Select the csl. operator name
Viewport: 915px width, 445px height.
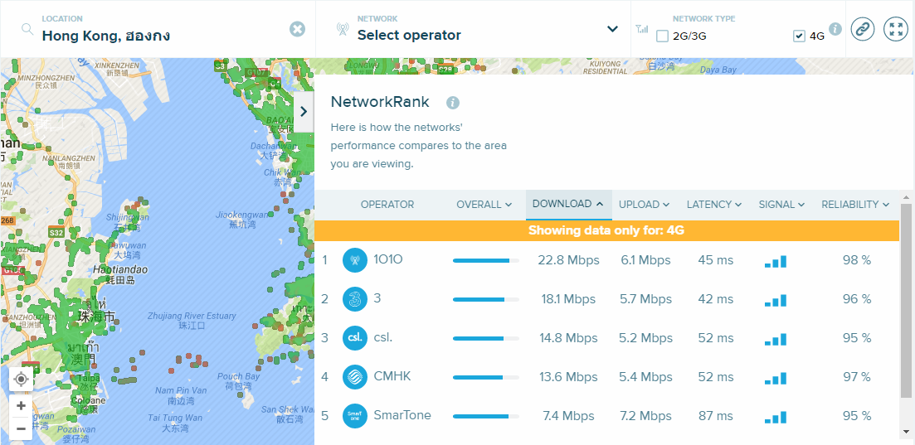point(382,338)
